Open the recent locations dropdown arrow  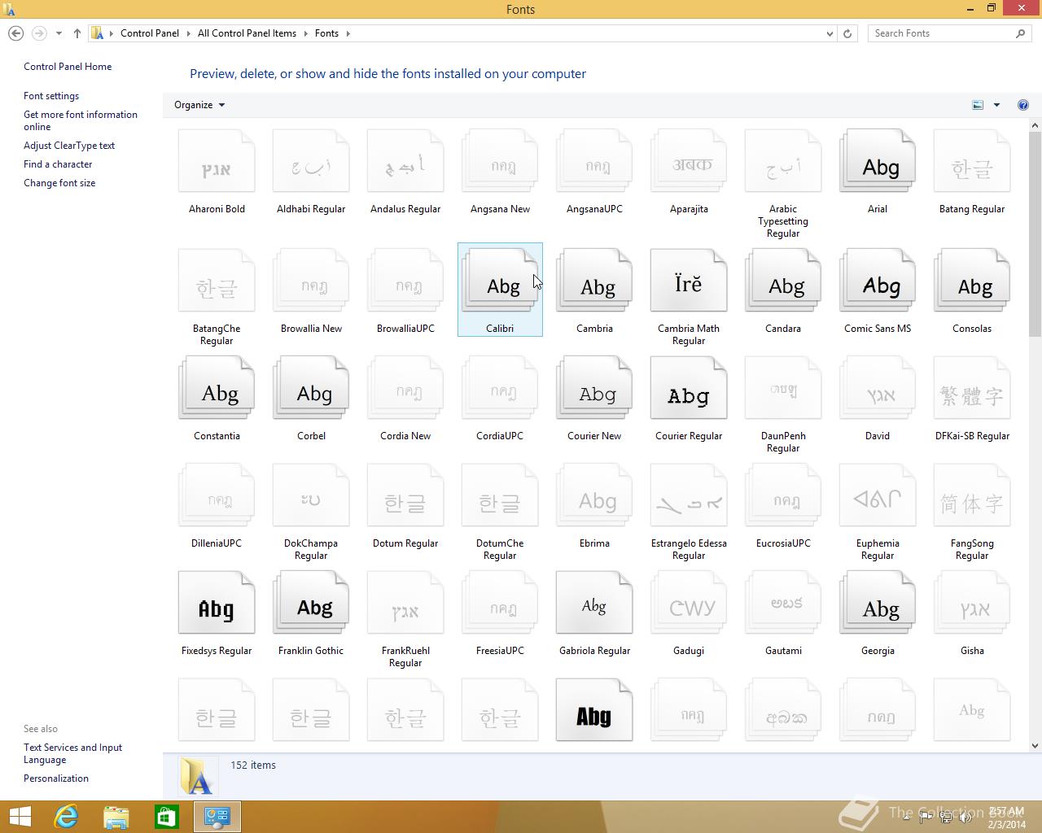point(59,33)
